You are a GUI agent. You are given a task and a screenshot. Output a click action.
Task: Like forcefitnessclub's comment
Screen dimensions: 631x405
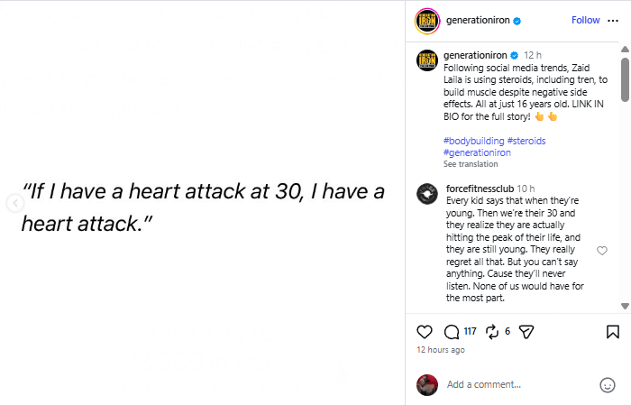point(602,251)
